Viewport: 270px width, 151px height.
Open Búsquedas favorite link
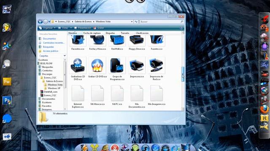(48, 47)
